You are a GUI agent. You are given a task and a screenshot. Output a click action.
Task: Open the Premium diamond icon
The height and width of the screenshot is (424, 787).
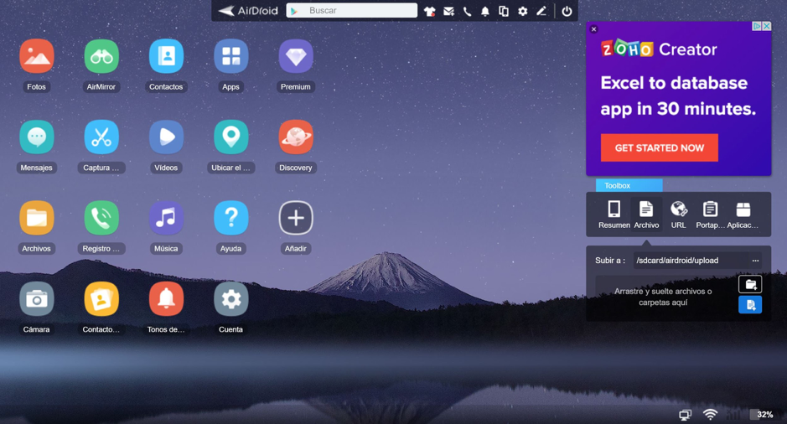coord(296,56)
